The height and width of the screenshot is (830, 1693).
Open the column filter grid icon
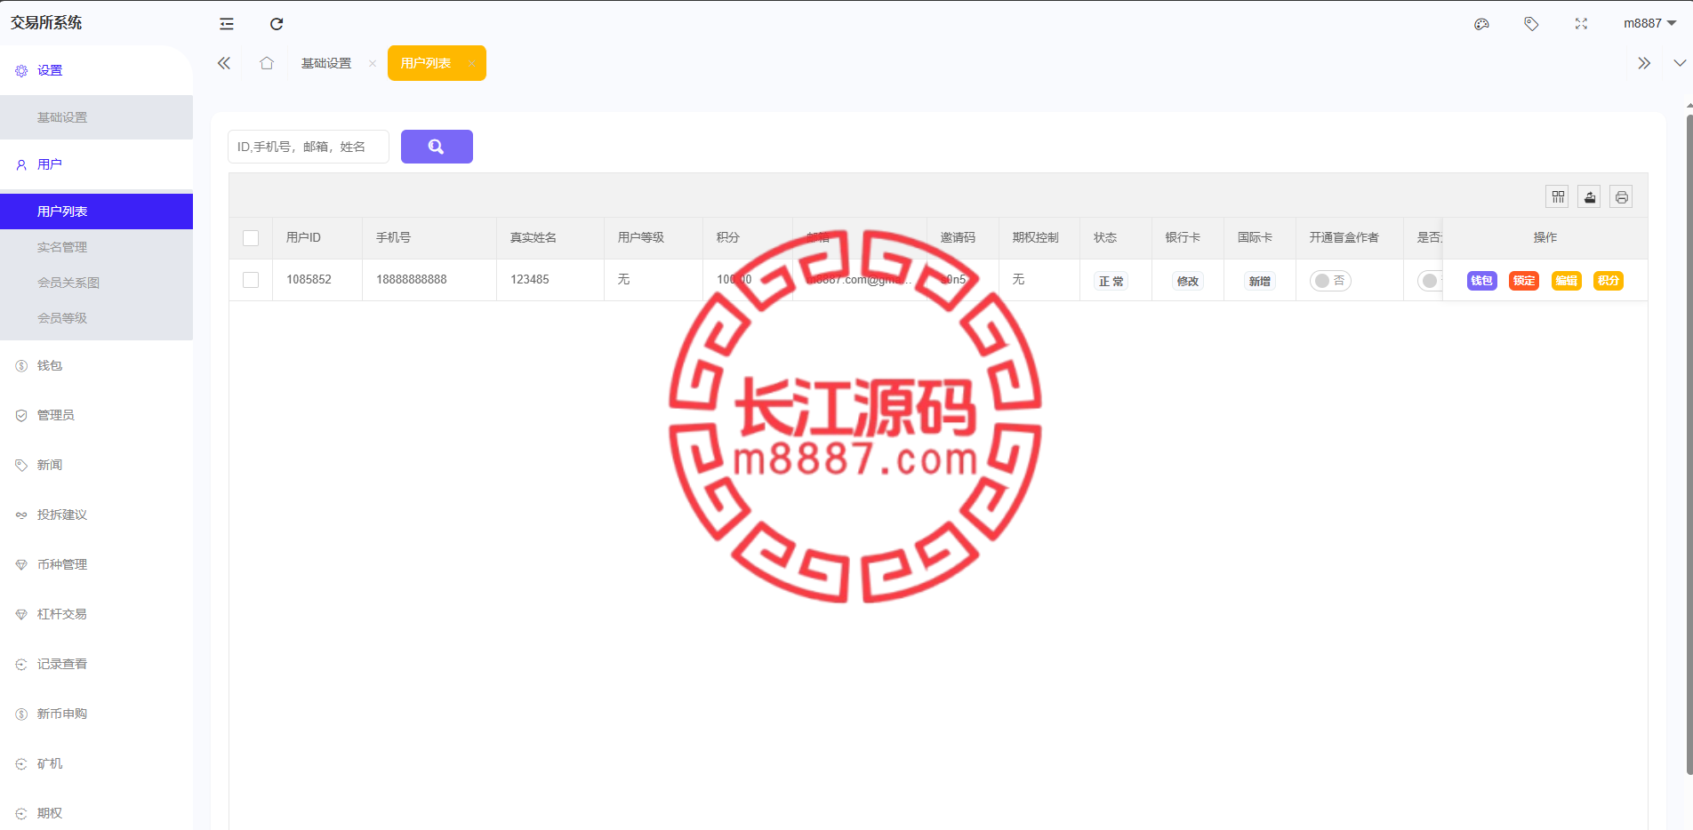pos(1557,197)
